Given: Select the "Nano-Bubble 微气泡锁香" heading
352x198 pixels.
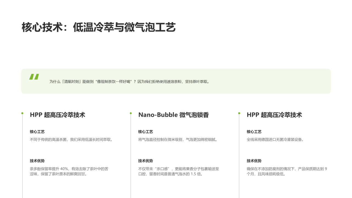Looking at the screenshot, I should point(173,115).
